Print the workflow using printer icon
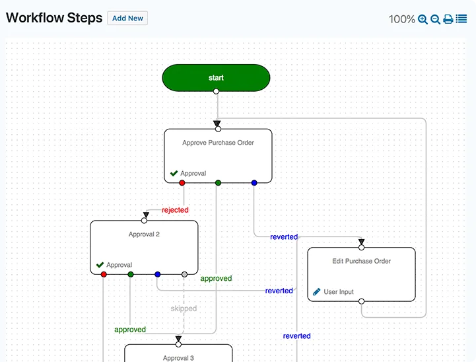Image resolution: width=476 pixels, height=362 pixels. tap(448, 19)
